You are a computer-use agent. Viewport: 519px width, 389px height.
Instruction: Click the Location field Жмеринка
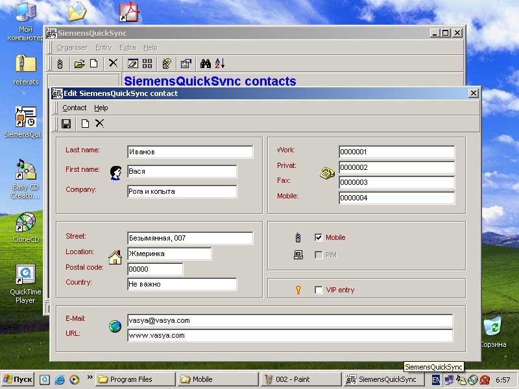[x=169, y=253]
